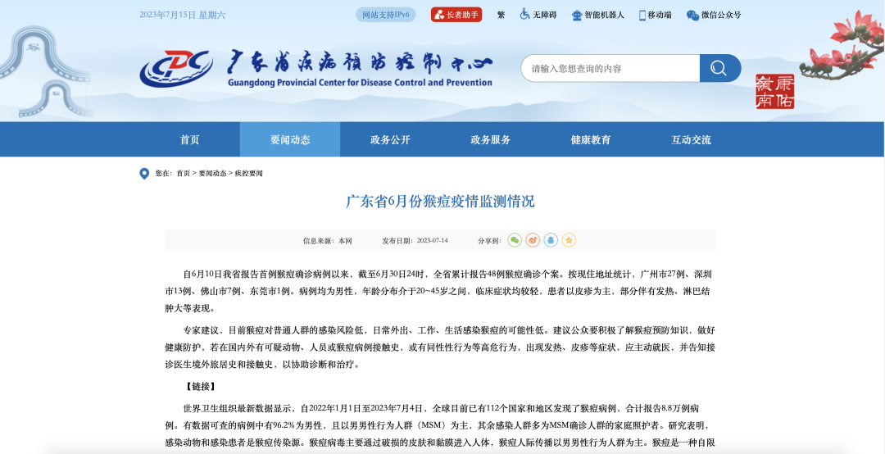Share article to Weibo icon
This screenshot has width=885, height=454.
(x=533, y=241)
